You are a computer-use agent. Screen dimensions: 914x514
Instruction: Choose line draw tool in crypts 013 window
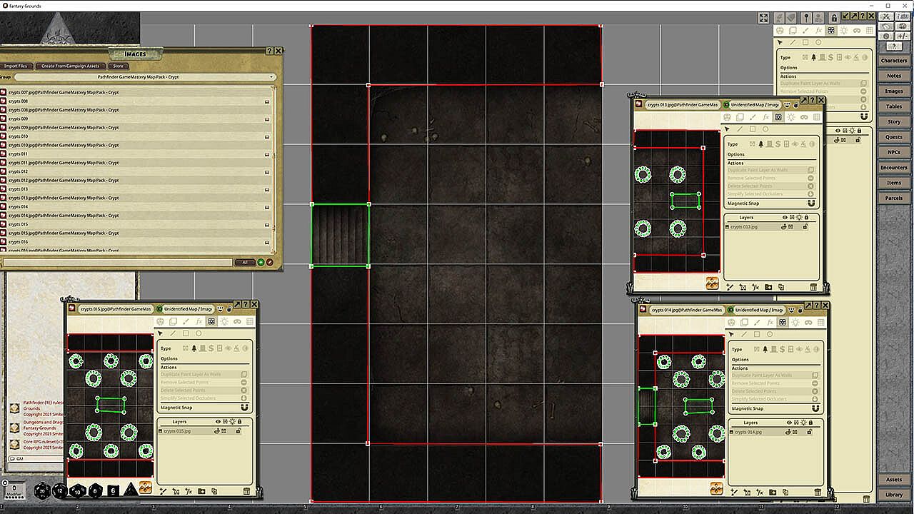pos(740,129)
